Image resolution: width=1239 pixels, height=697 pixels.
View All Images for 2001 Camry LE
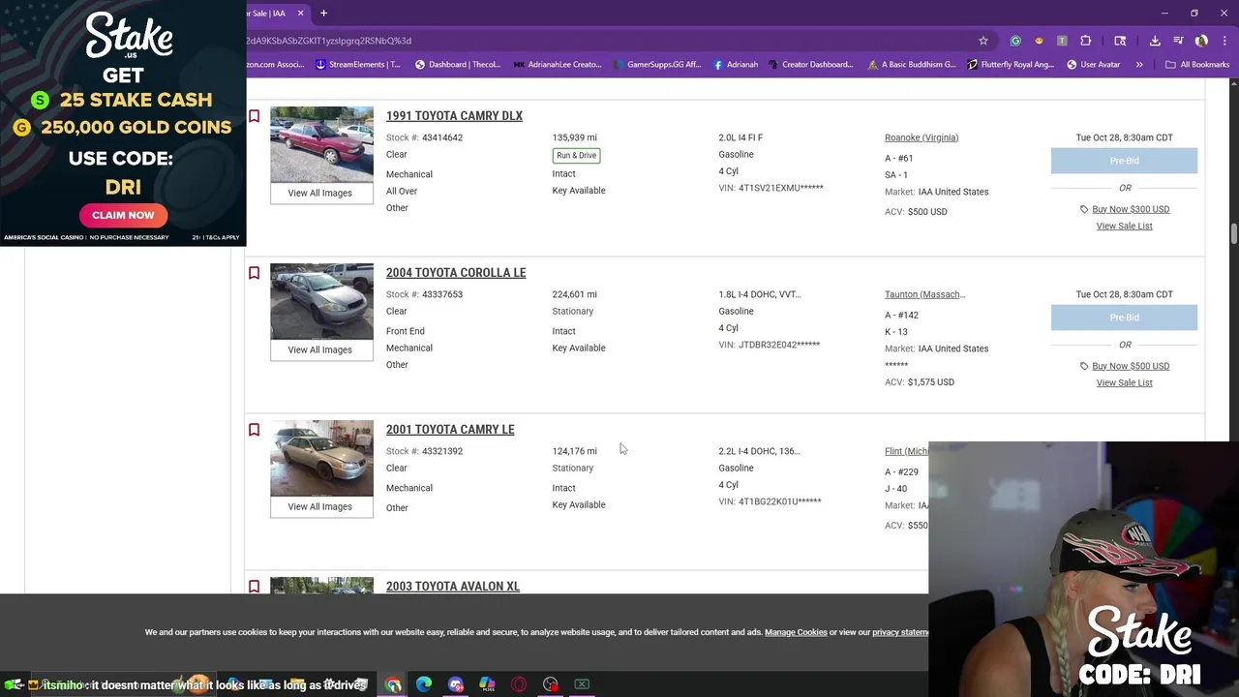pyautogui.click(x=320, y=506)
